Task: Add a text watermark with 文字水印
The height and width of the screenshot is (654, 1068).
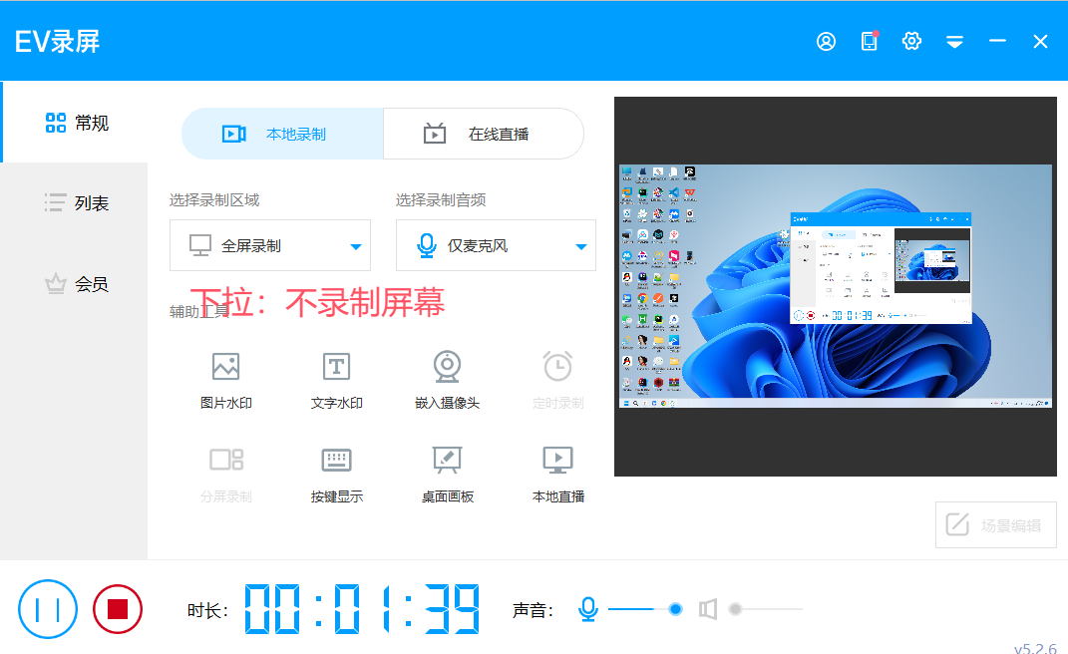Action: (336, 381)
